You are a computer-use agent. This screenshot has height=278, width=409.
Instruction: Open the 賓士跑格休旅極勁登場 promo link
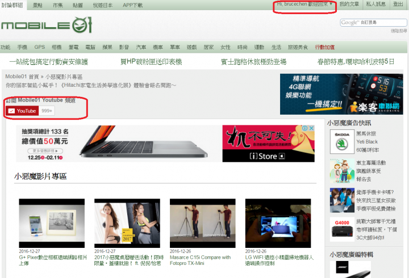click(x=253, y=62)
